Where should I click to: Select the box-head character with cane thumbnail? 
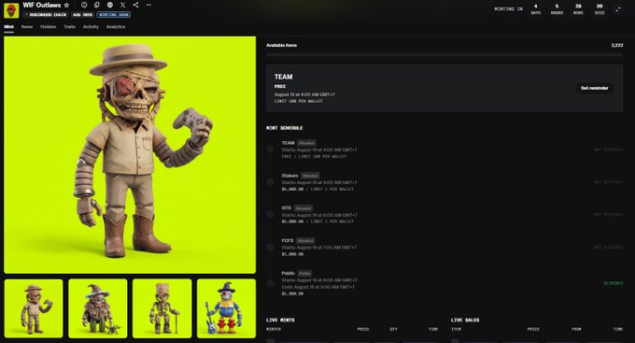162,308
